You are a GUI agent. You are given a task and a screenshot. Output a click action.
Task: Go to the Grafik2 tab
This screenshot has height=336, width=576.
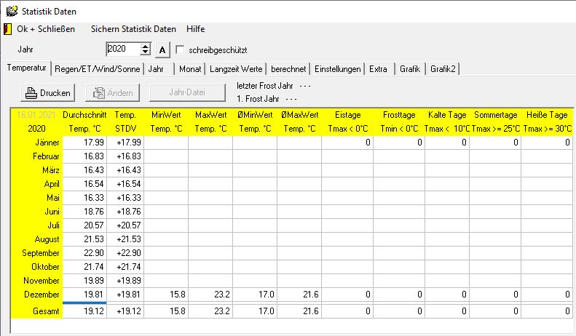(x=443, y=69)
